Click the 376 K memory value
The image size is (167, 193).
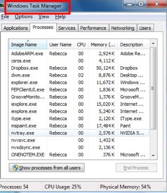[109, 154]
